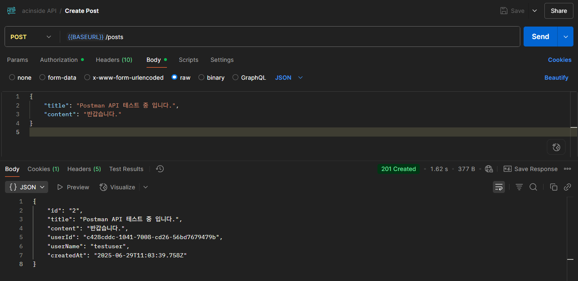Click the Preview play icon

(x=60, y=187)
